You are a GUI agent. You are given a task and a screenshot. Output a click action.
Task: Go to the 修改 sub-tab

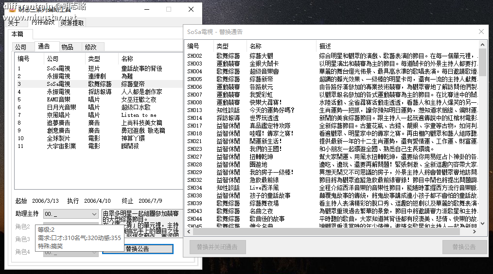[91, 47]
